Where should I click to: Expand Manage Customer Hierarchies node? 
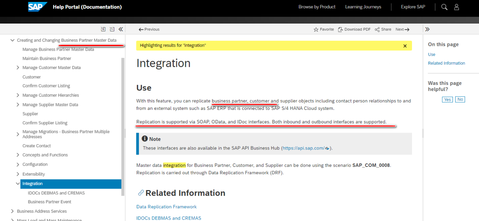(x=18, y=95)
